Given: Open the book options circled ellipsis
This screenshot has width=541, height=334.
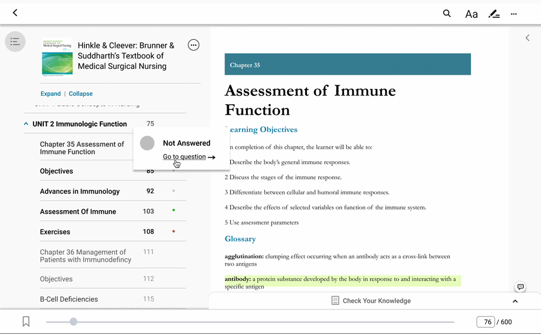Looking at the screenshot, I should coord(194,45).
